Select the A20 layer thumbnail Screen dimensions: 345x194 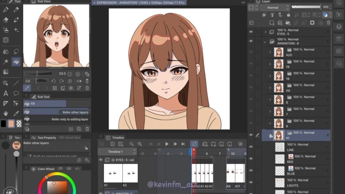278,52
